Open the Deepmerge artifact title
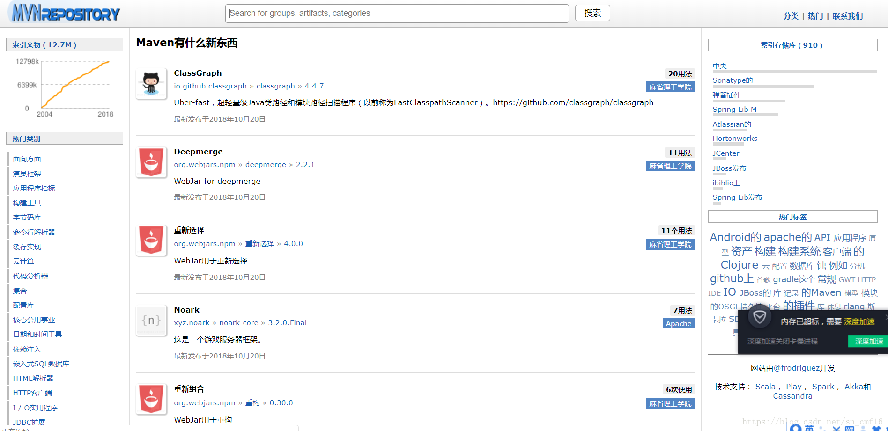Image resolution: width=888 pixels, height=431 pixels. pos(198,152)
